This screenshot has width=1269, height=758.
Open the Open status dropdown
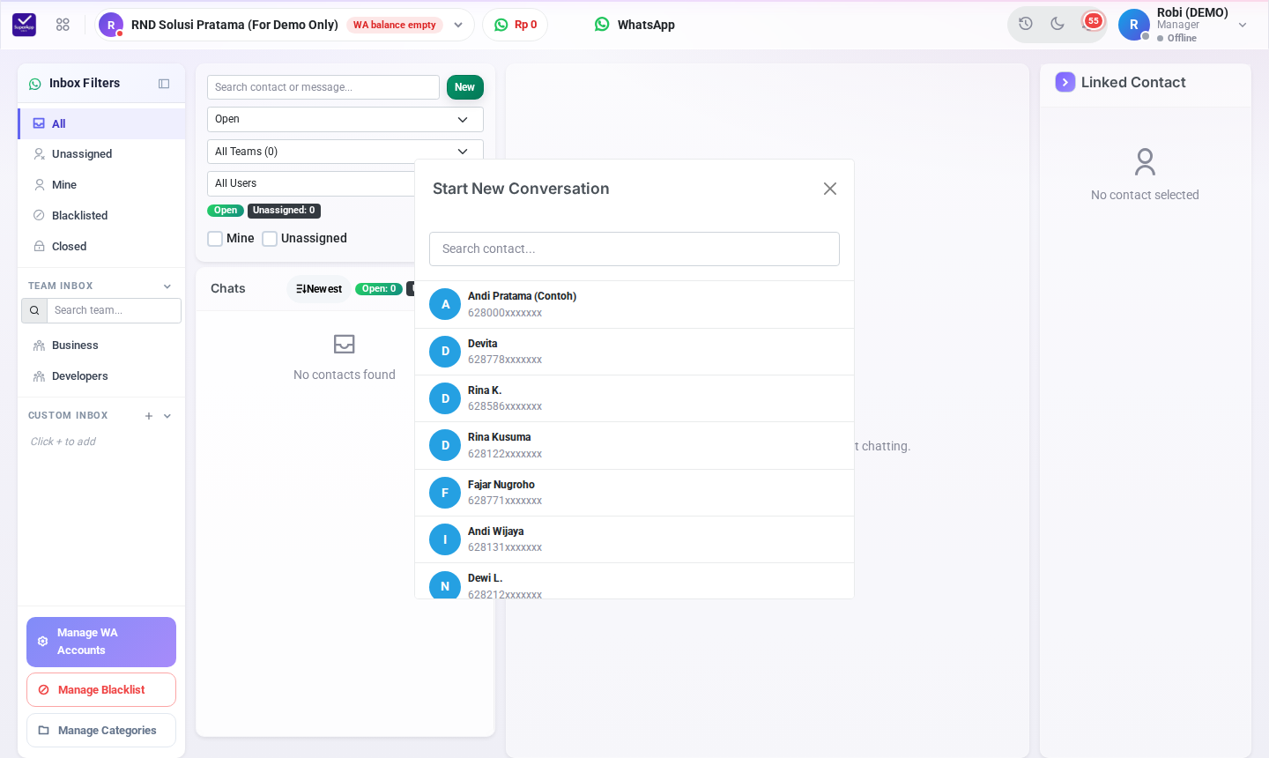(x=345, y=119)
